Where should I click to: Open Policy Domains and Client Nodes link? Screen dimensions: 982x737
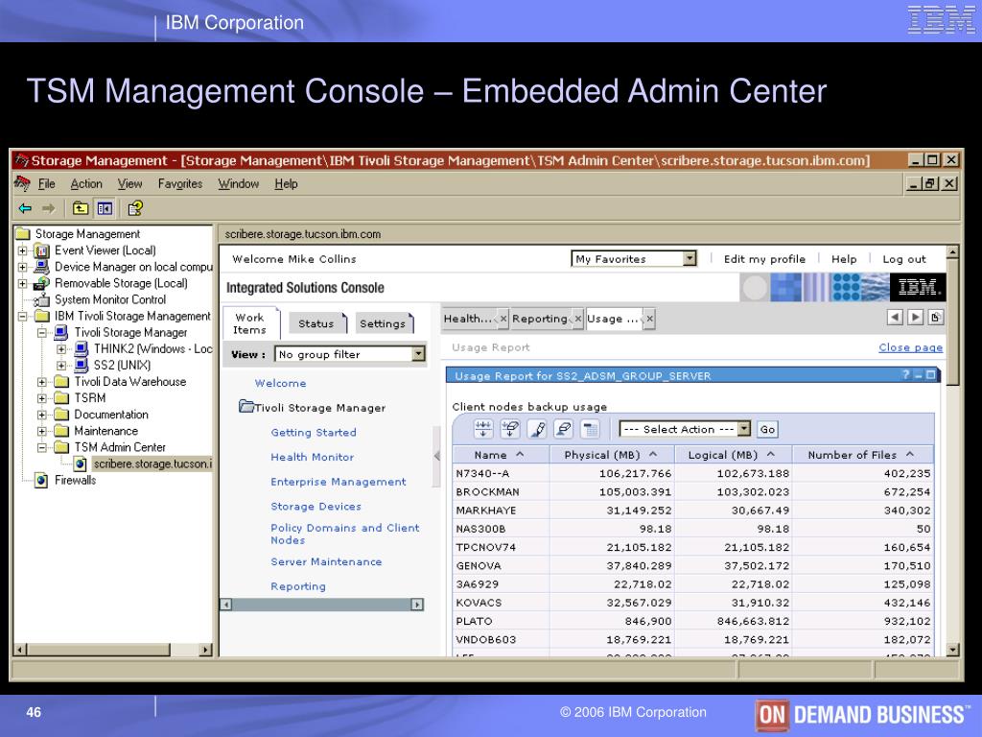coord(344,534)
